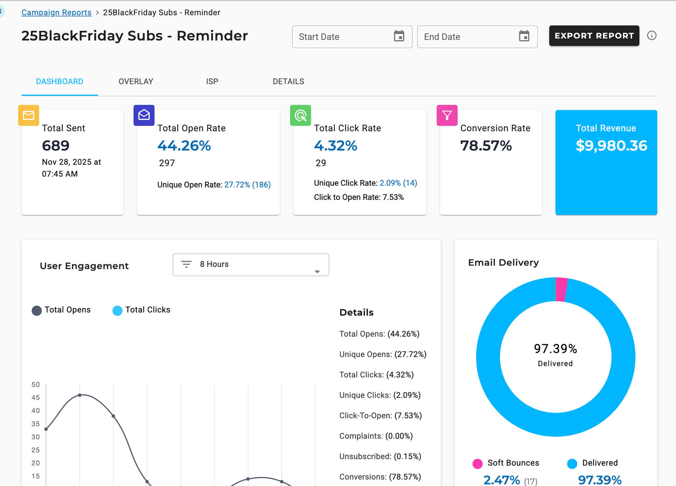Open the ISP tab
Viewport: 676px width, 486px height.
coord(212,82)
